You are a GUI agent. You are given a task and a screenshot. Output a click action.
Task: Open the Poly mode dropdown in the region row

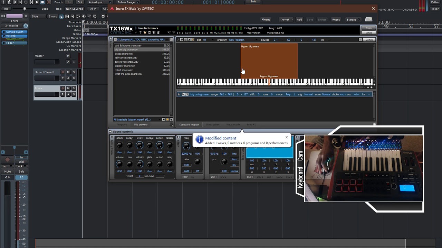[288, 94]
